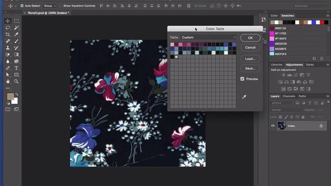The width and height of the screenshot is (331, 186).
Task: Select the Crop tool
Action: 8,35
